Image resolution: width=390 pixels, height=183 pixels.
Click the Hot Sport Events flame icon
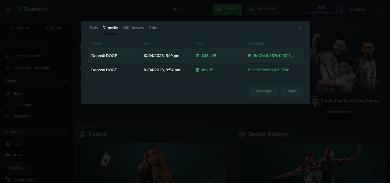tap(8, 56)
